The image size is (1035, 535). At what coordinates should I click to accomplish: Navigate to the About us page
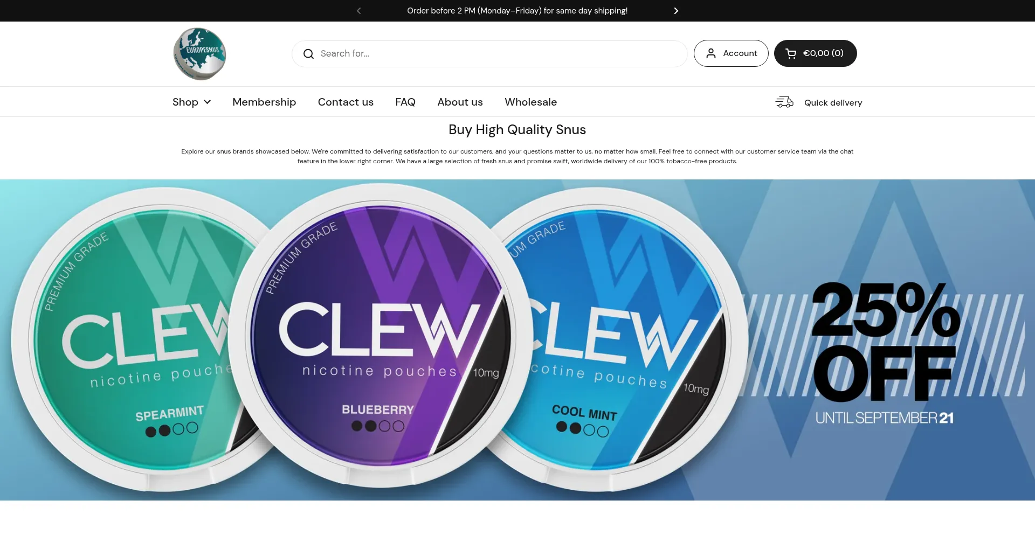click(x=460, y=102)
